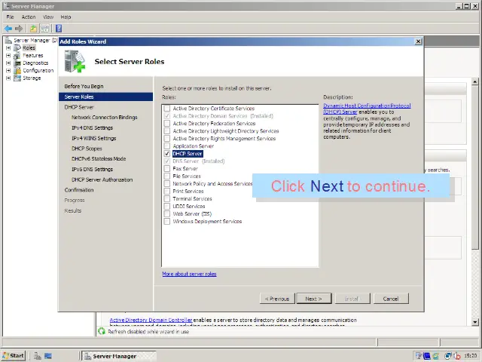Open the Help menu
Image resolution: width=482 pixels, height=362 pixels.
click(66, 17)
